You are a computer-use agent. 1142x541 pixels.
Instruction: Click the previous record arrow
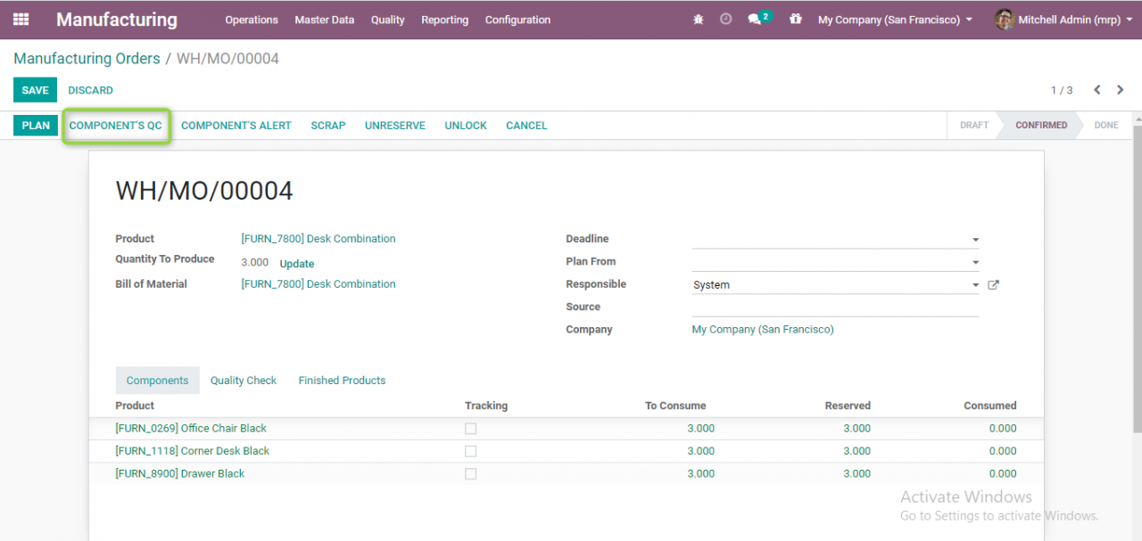[x=1096, y=90]
